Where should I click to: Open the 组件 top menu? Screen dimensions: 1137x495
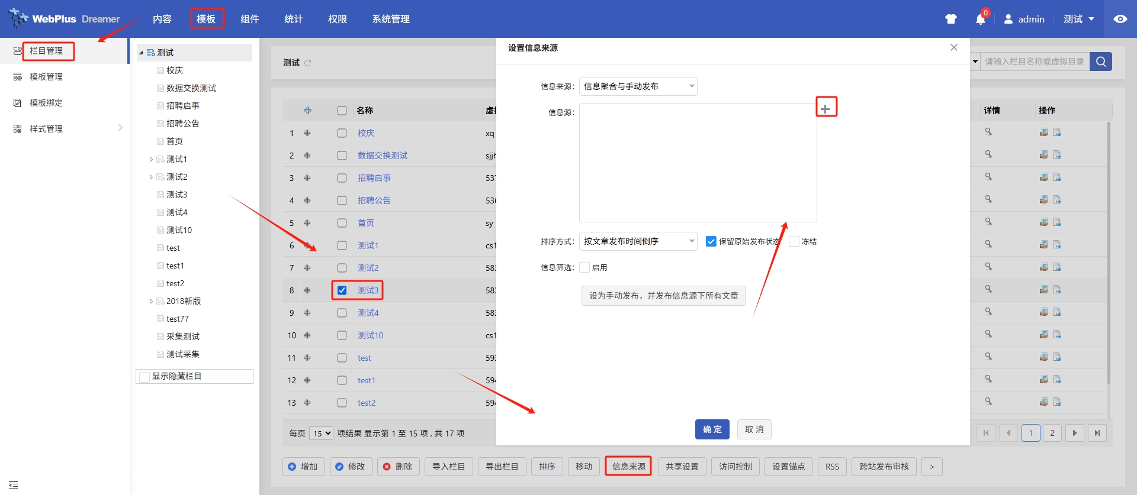(249, 19)
